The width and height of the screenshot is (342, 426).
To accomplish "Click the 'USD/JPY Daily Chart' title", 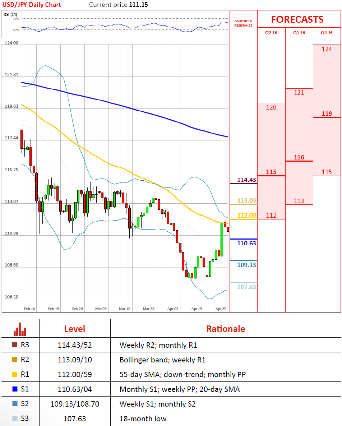I will click(32, 5).
